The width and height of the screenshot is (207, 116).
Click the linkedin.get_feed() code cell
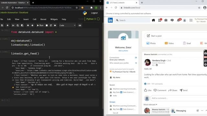pyautogui.click(x=55, y=53)
